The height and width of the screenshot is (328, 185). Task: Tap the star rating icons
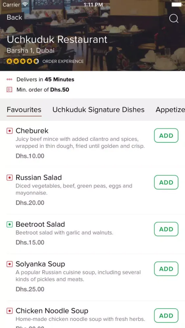click(23, 61)
